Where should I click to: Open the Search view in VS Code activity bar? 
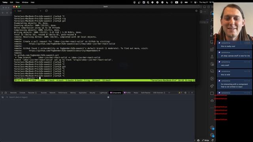pyautogui.click(x=212, y=20)
